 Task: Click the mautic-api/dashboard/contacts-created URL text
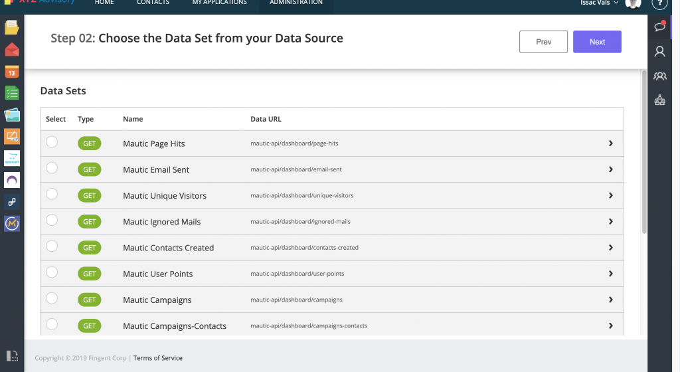click(304, 248)
